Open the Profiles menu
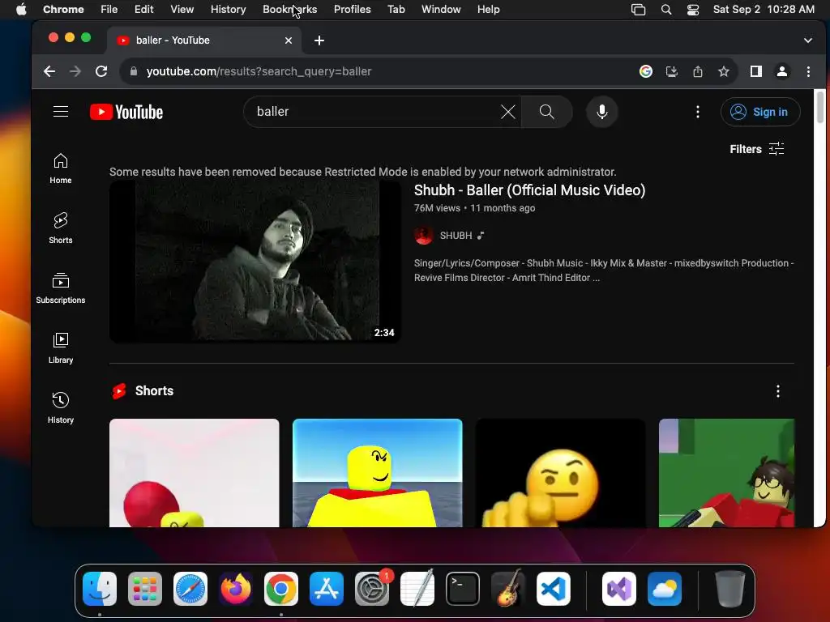 pos(352,9)
